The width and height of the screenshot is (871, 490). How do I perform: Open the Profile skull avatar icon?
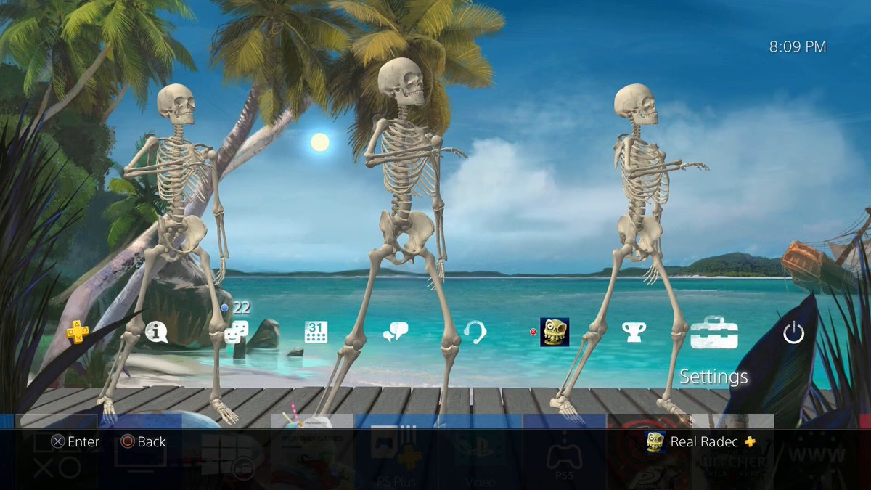coord(555,332)
